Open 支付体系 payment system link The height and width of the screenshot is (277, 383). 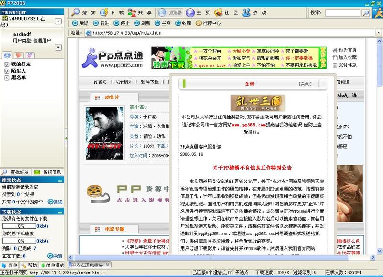345,65
